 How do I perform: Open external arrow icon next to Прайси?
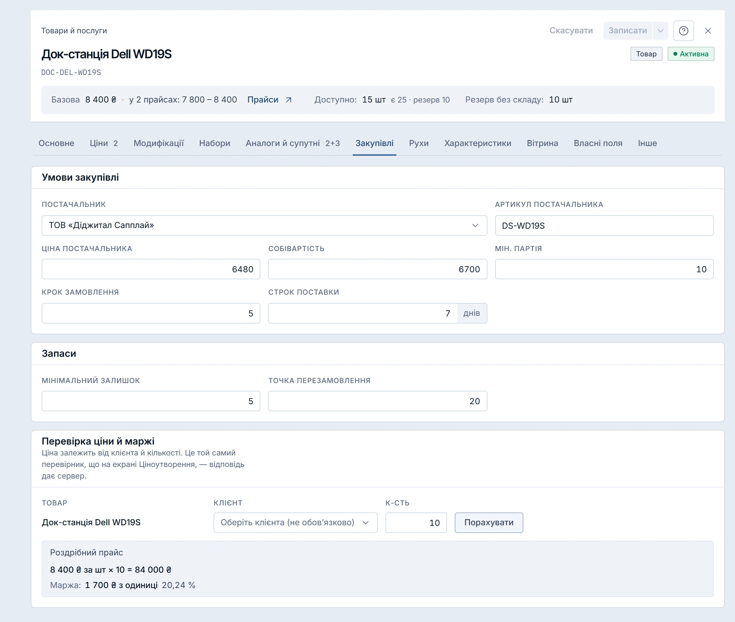click(288, 100)
